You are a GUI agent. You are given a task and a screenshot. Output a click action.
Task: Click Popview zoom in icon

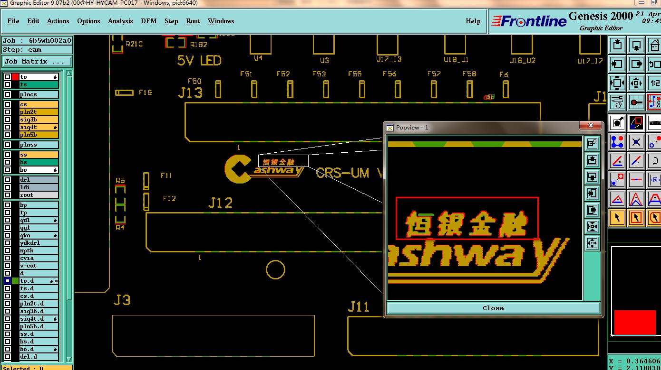592,226
